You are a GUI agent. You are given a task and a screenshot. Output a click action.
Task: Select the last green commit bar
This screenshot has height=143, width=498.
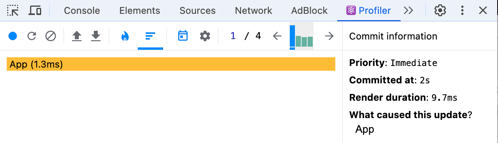tap(310, 41)
